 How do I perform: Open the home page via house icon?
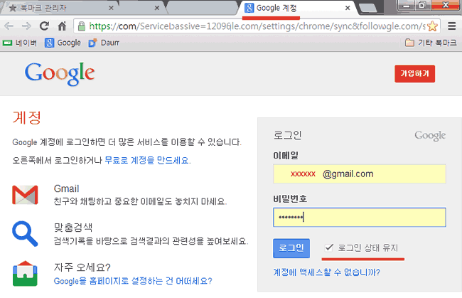pyautogui.click(x=62, y=26)
